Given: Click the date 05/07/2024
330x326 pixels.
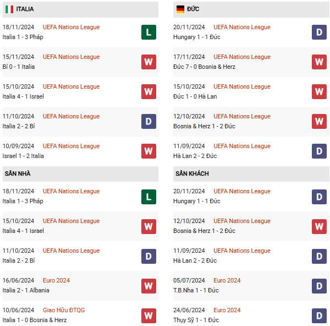Looking at the screenshot, I should (x=189, y=280).
